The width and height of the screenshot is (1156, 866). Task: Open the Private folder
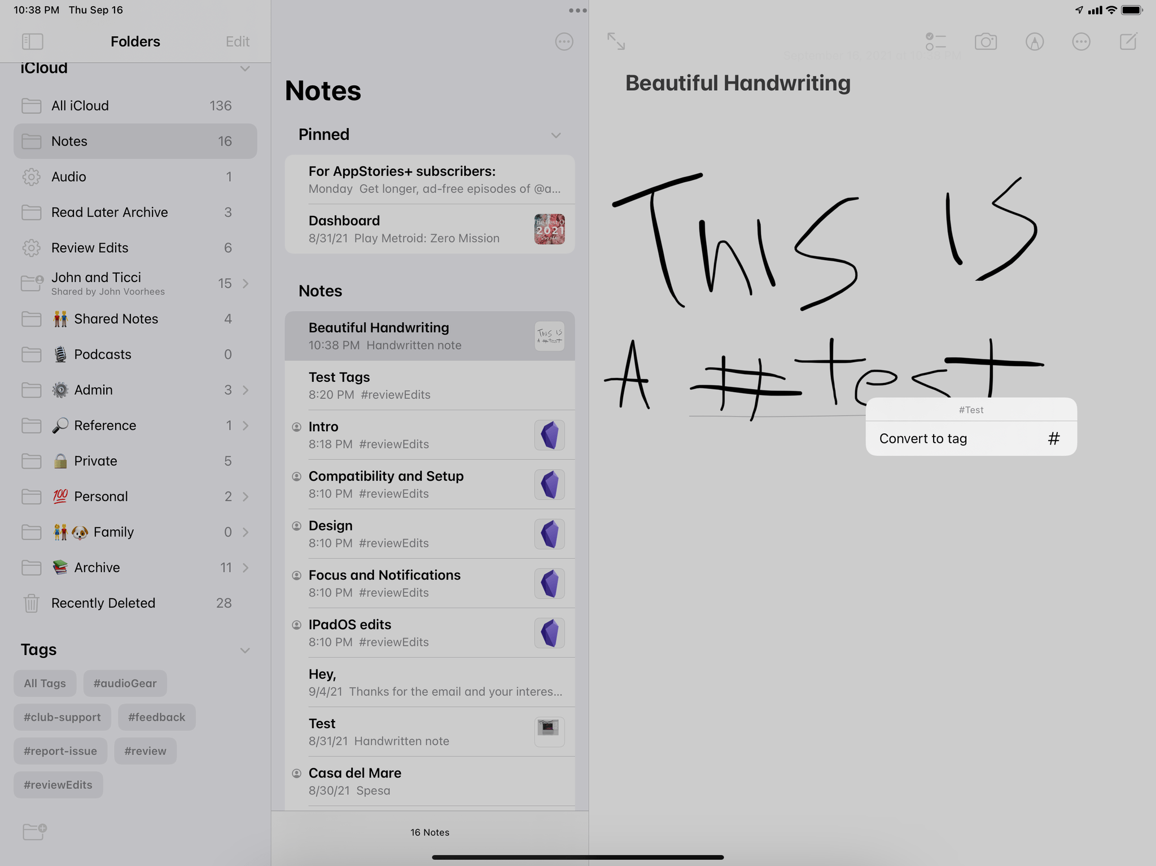click(135, 461)
